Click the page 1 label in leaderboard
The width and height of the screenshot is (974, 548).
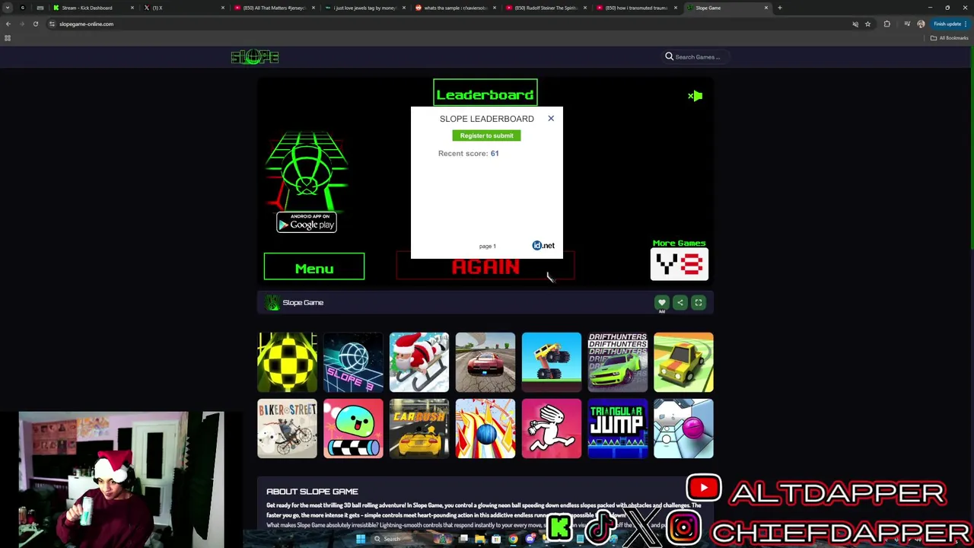click(488, 246)
